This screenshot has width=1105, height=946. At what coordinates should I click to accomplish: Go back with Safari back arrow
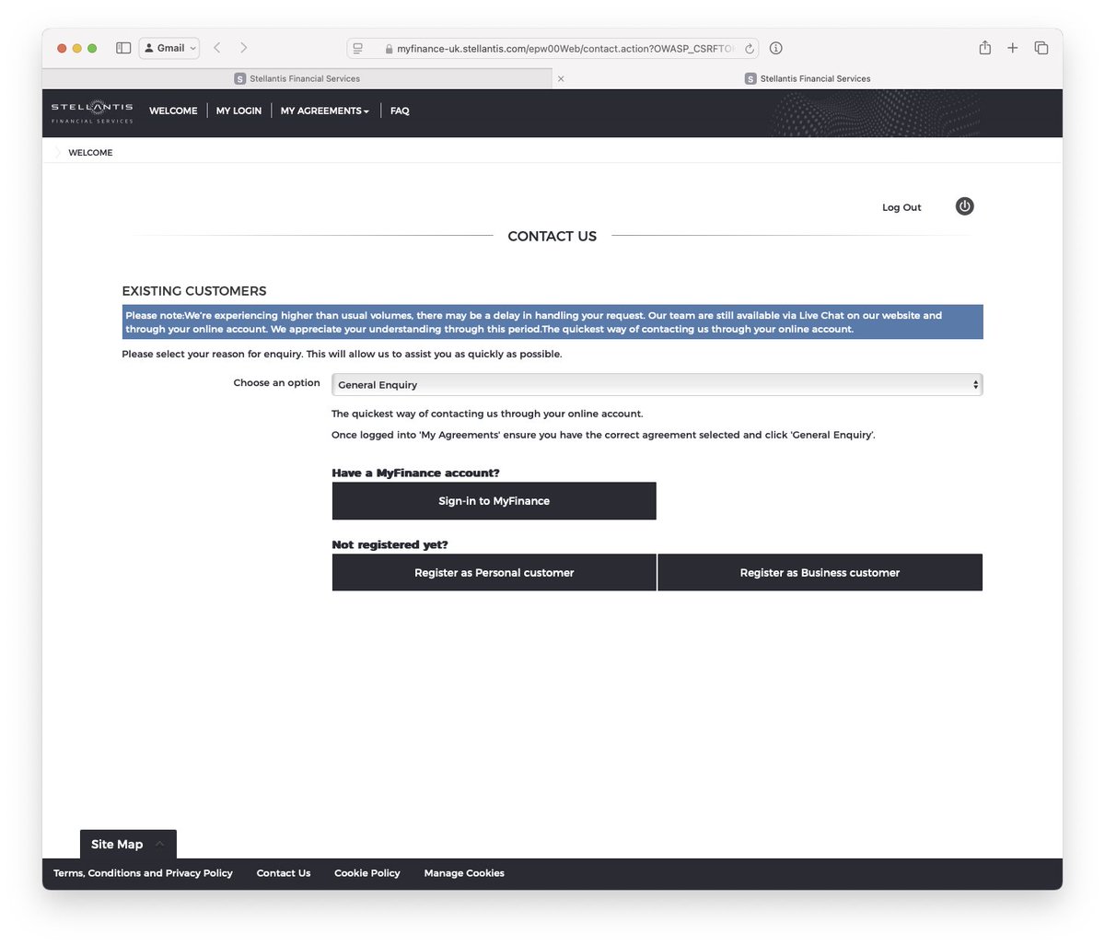coord(217,48)
